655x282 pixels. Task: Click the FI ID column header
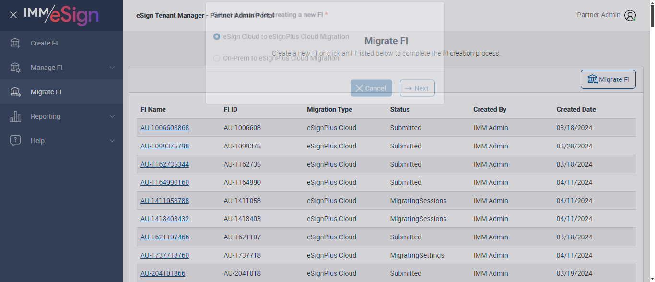point(231,109)
